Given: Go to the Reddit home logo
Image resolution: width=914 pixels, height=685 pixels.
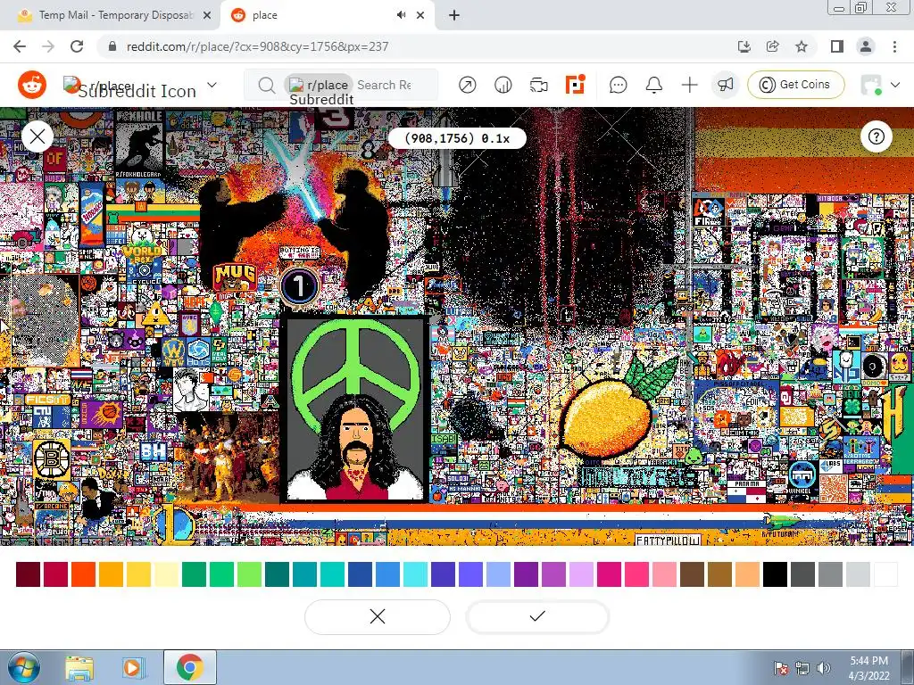Looking at the screenshot, I should pyautogui.click(x=32, y=85).
